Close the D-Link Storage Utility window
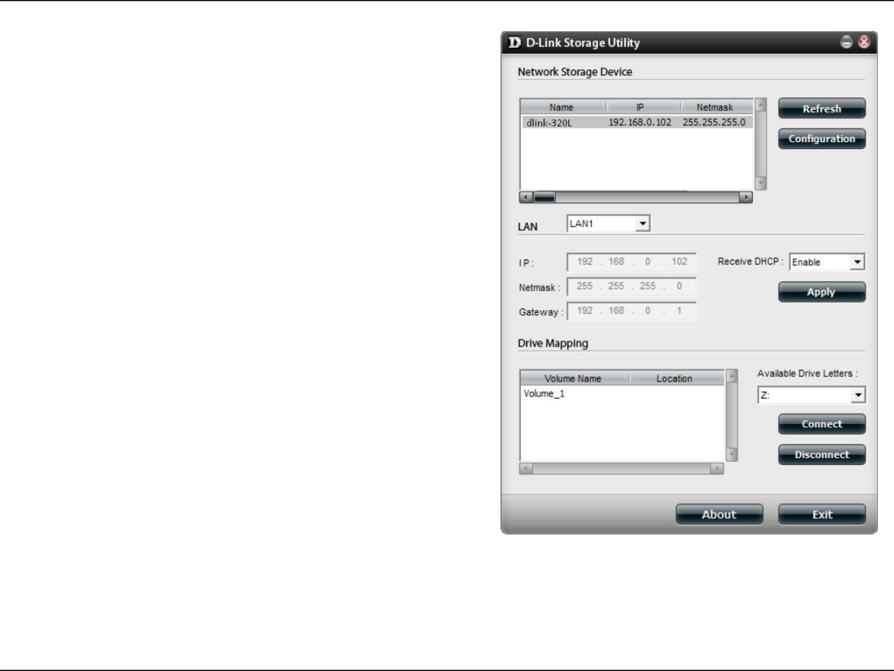This screenshot has width=894, height=671. tap(864, 42)
